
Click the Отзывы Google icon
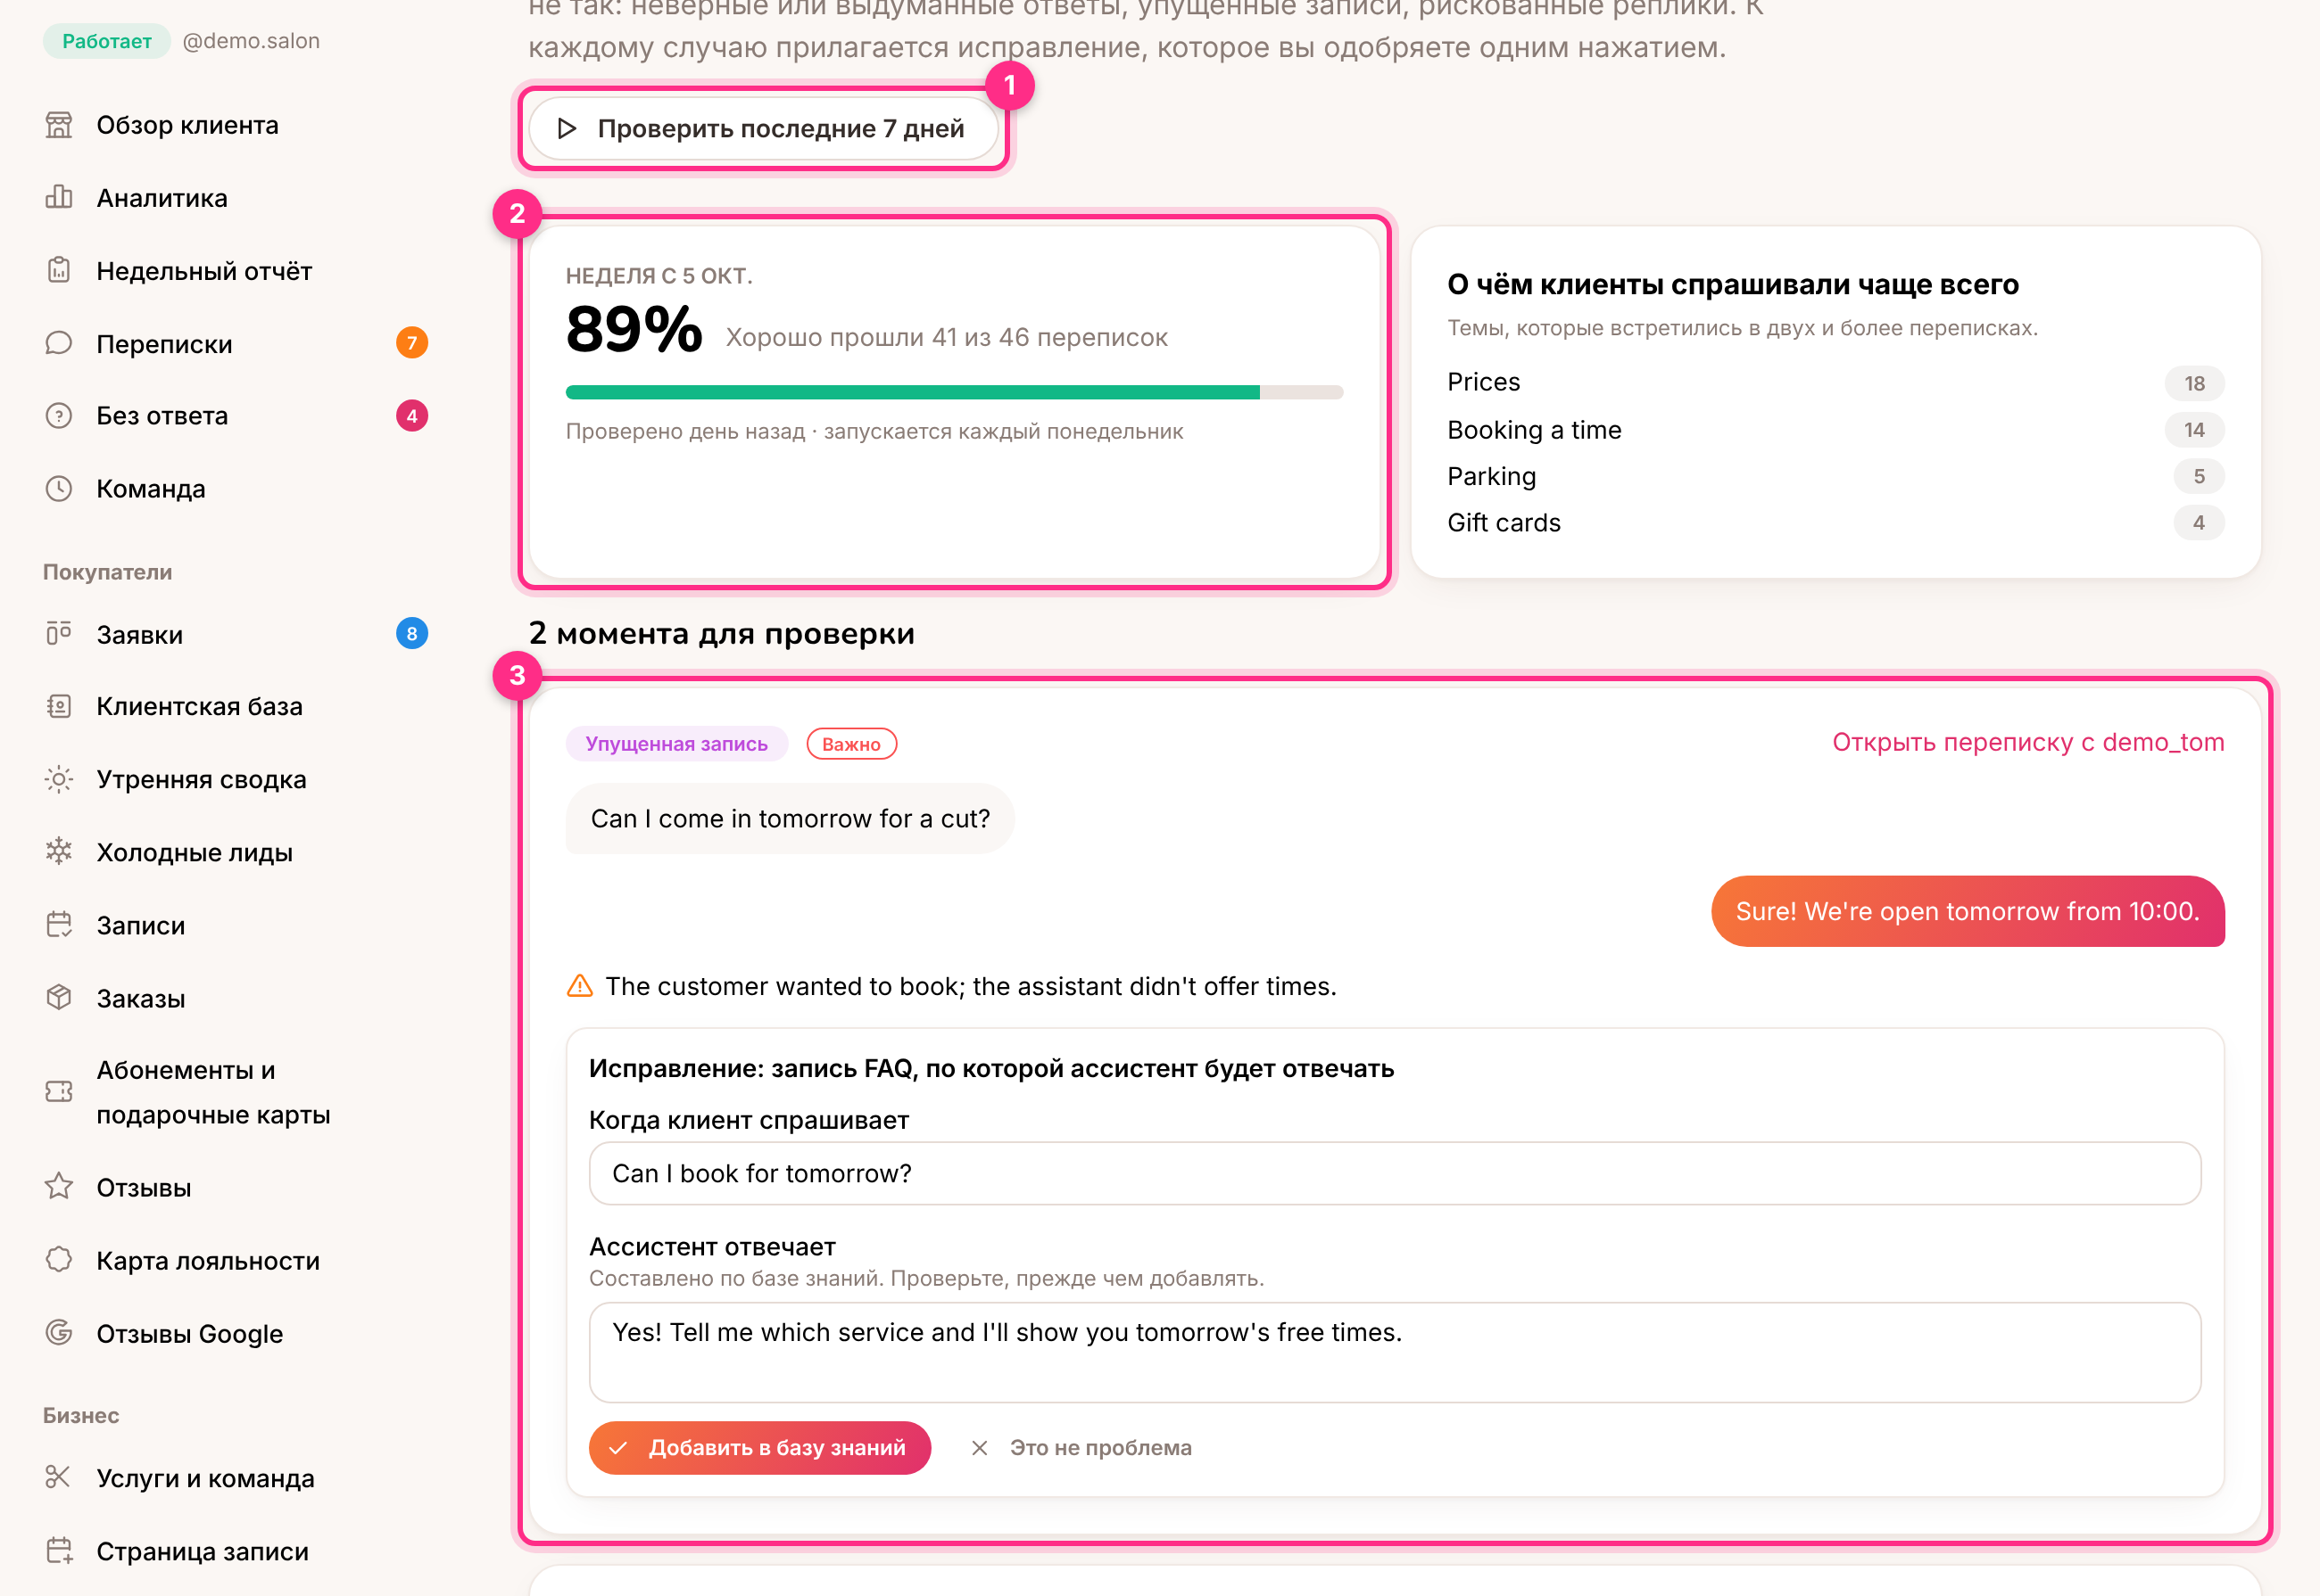click(59, 1333)
